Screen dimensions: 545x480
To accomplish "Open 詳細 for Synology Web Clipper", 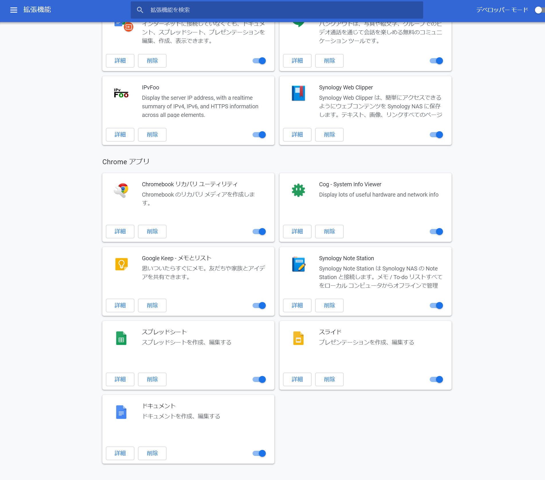I will (297, 135).
